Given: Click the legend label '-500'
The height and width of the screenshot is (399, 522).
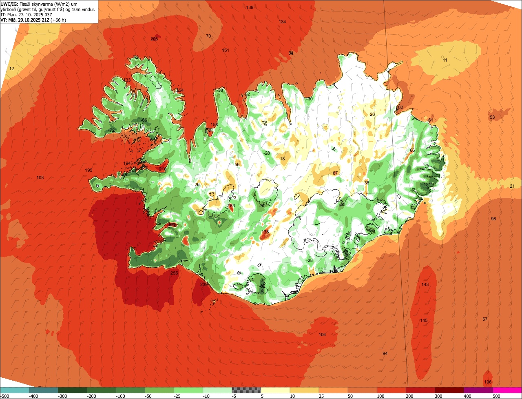Looking at the screenshot, I should click(5, 396).
